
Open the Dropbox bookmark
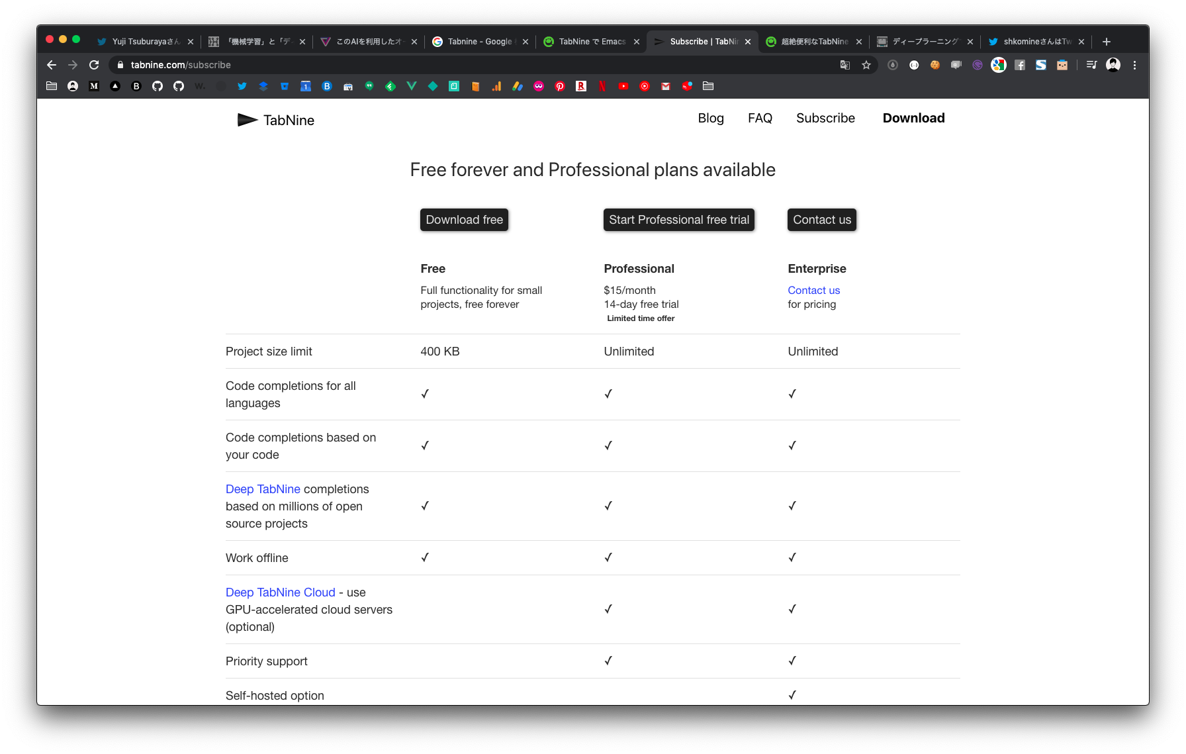point(263,86)
